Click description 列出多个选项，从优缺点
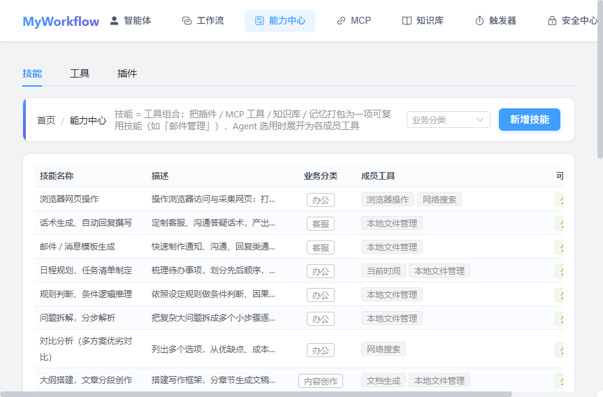The height and width of the screenshot is (397, 603). [213, 349]
